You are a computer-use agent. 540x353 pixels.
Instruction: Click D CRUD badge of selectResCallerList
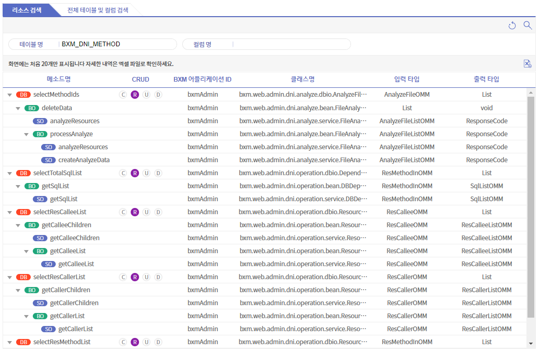click(x=158, y=277)
